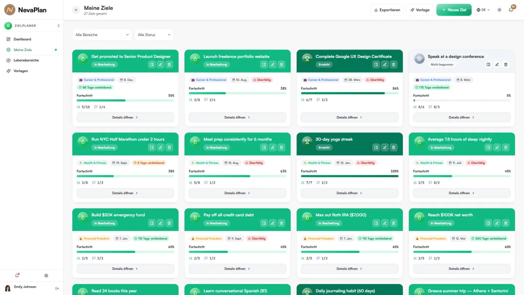Click the Emily Johnson profile avatar
This screenshot has height=295, width=524.
coord(8,288)
